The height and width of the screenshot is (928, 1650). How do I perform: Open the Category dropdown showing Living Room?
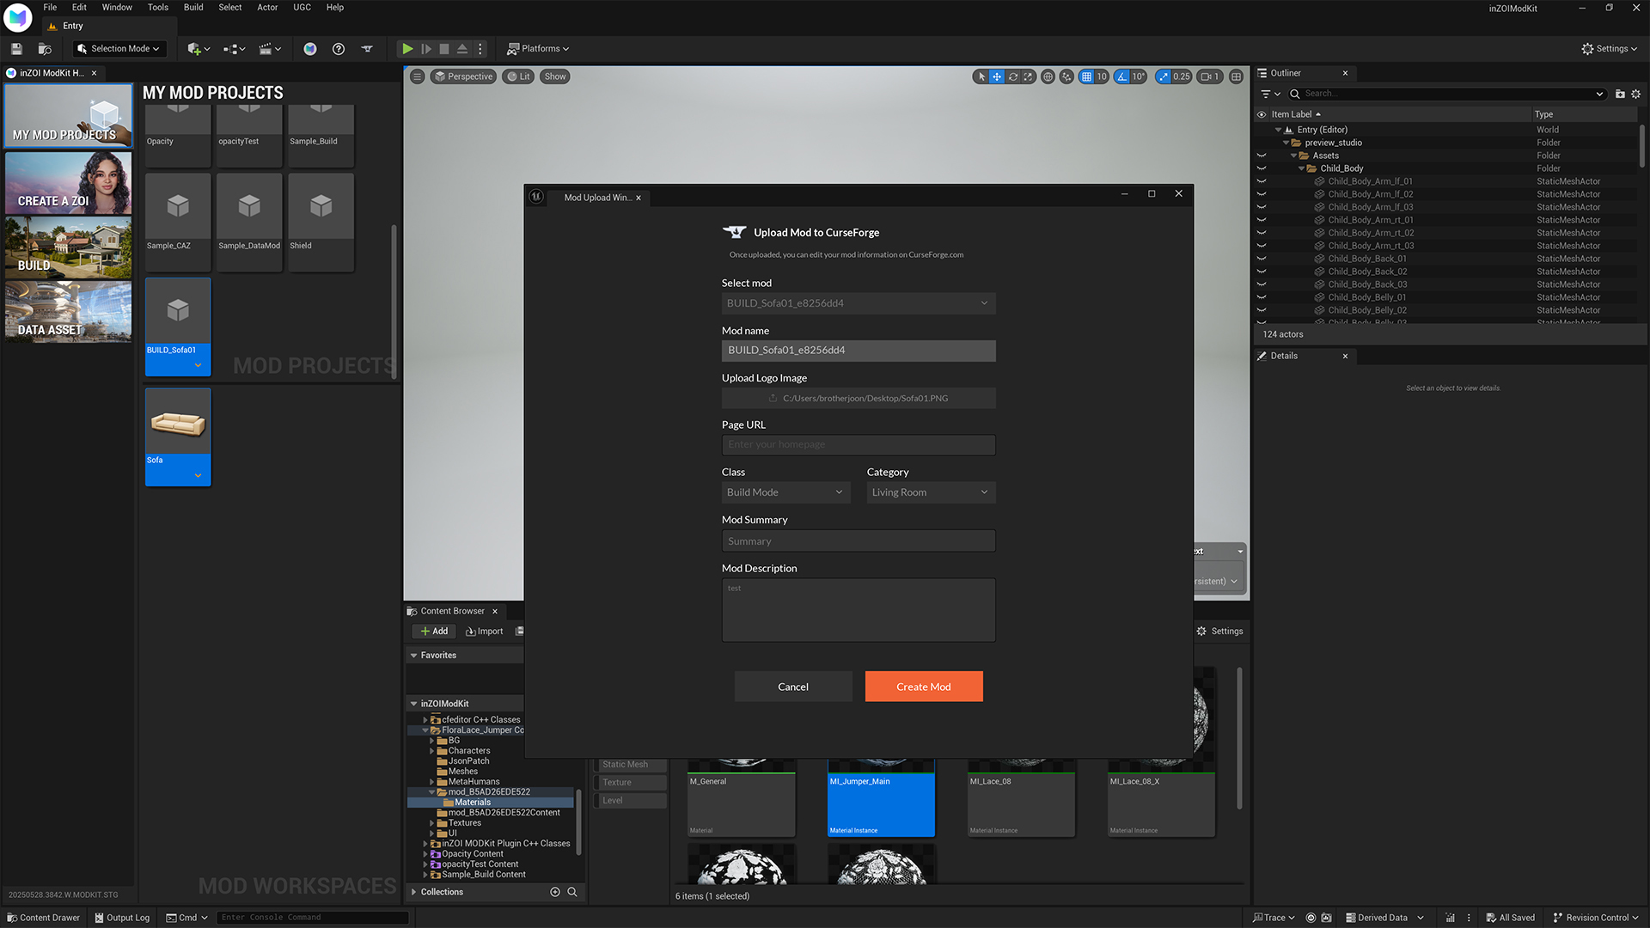(x=930, y=491)
